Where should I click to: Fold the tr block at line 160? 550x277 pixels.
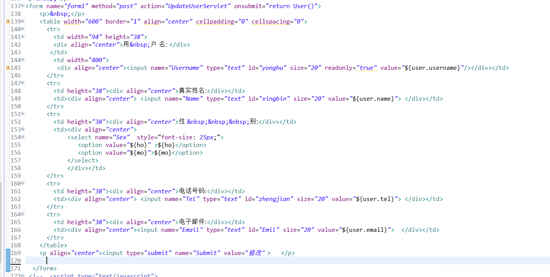click(22, 183)
